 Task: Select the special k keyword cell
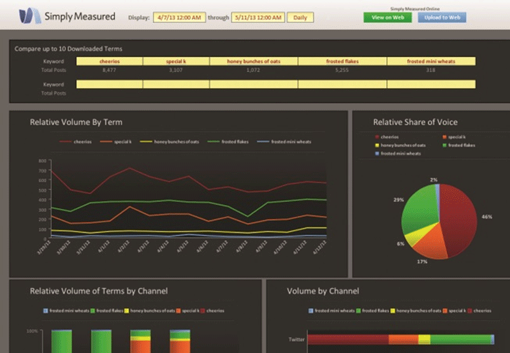point(176,61)
